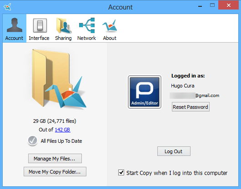
Task: Open Manage My Files
Action: pos(55,159)
